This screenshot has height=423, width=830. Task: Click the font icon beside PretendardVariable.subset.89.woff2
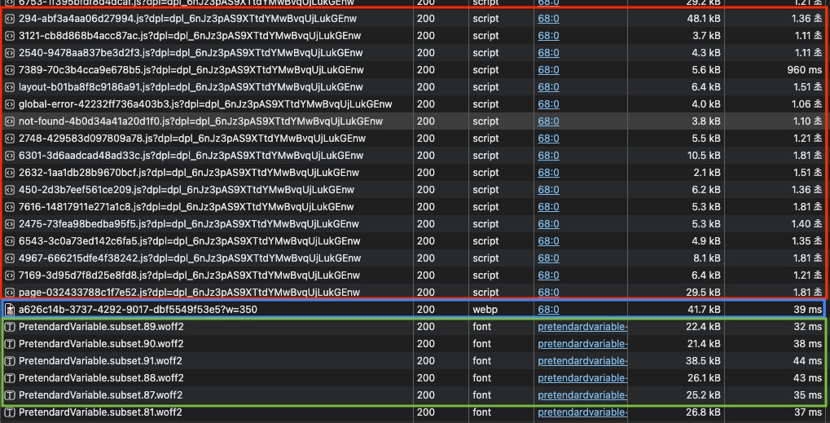[x=9, y=327]
